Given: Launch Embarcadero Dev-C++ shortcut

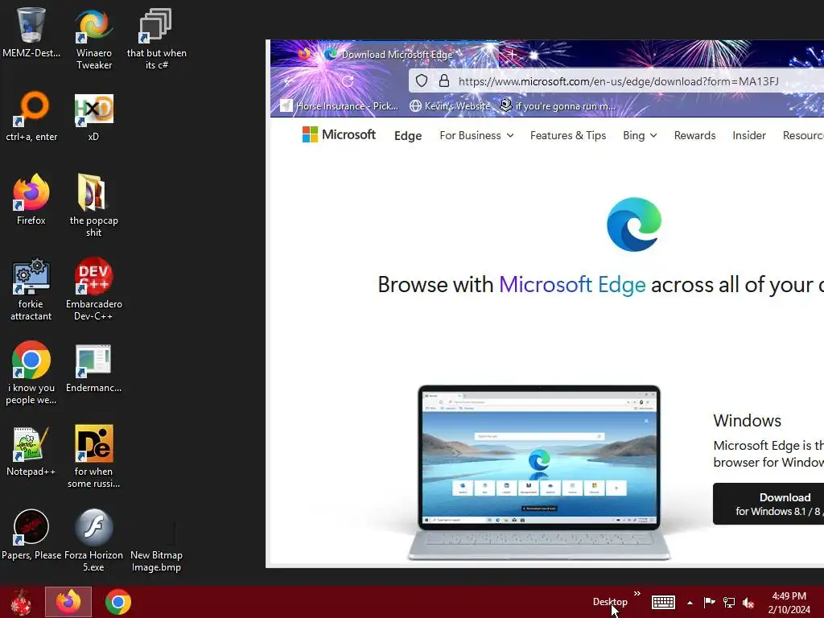Looking at the screenshot, I should point(93,290).
